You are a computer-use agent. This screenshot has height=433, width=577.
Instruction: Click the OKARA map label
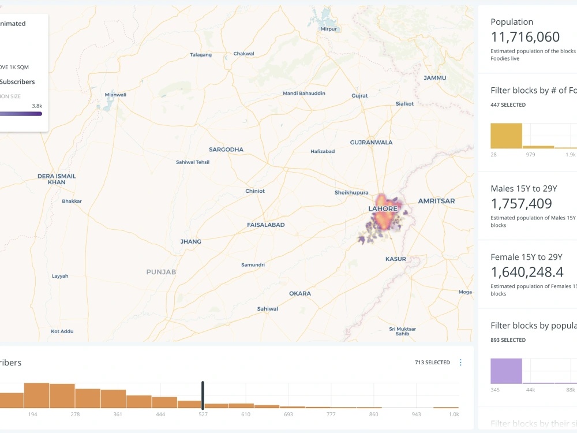point(300,294)
